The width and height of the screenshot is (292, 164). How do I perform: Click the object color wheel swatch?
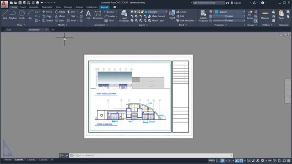211,12
